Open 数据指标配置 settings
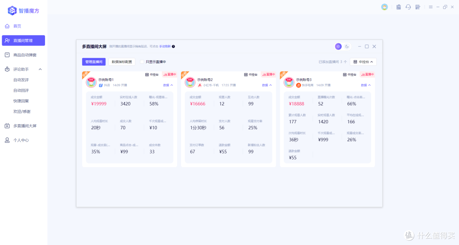The width and height of the screenshot is (459, 245). tap(122, 62)
